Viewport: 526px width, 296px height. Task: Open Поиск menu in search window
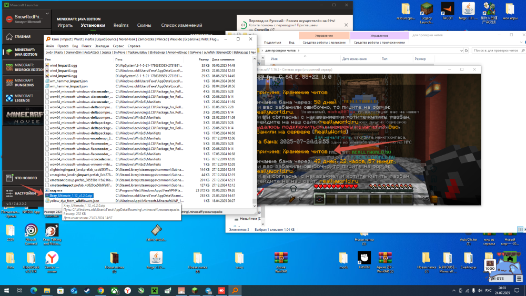[86, 46]
